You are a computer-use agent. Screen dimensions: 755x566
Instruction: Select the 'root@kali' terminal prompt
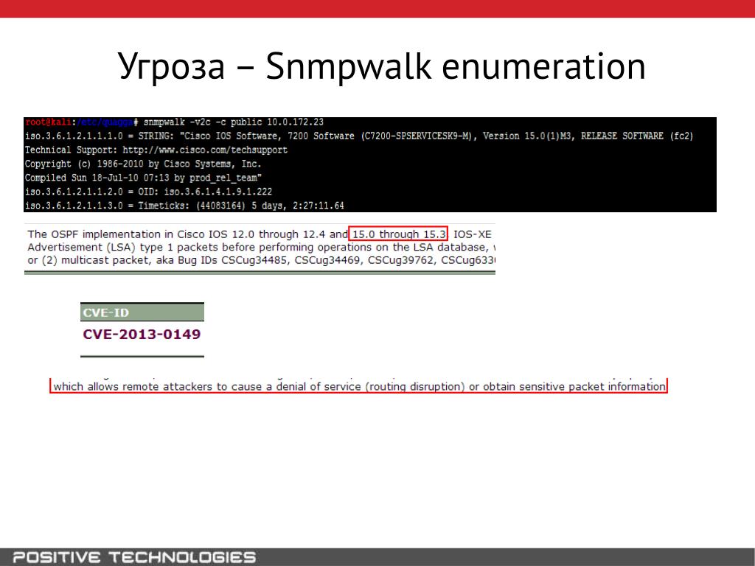(x=48, y=122)
